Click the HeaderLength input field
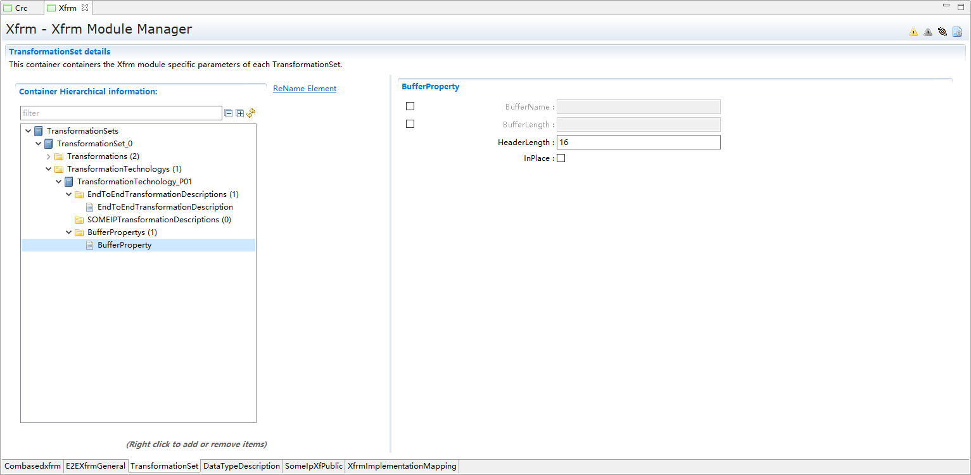Image resolution: width=971 pixels, height=475 pixels. [638, 142]
